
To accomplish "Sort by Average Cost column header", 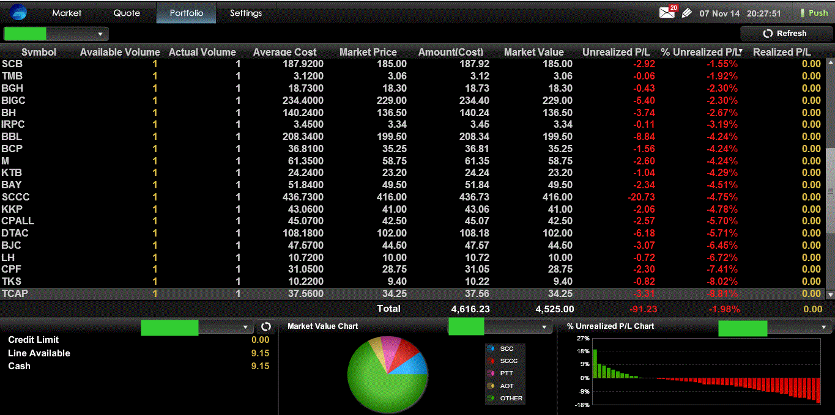I will 284,52.
